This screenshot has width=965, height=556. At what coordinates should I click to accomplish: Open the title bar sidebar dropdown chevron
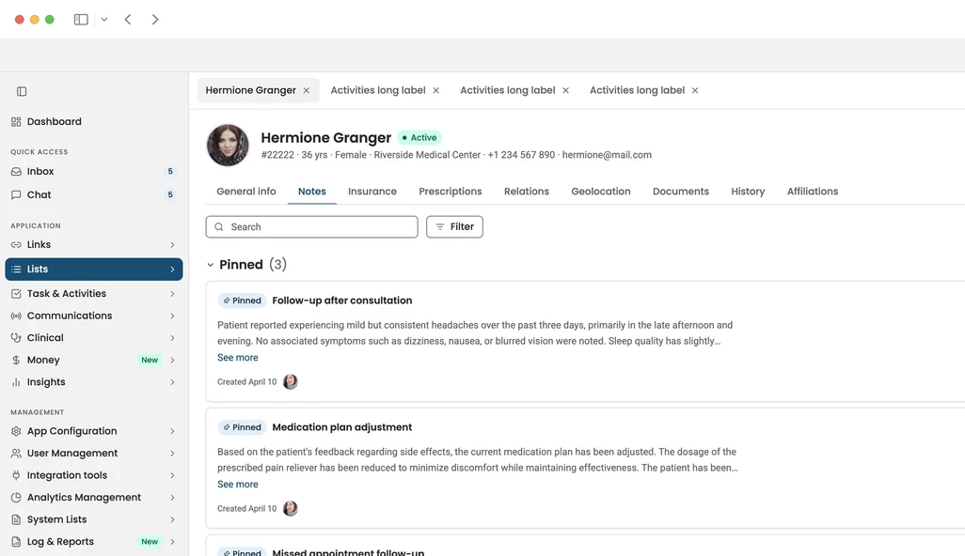tap(104, 20)
